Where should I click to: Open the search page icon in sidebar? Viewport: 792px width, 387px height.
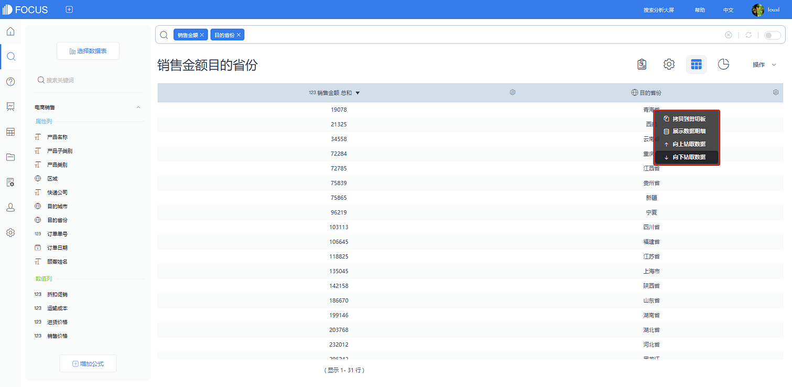[x=10, y=57]
